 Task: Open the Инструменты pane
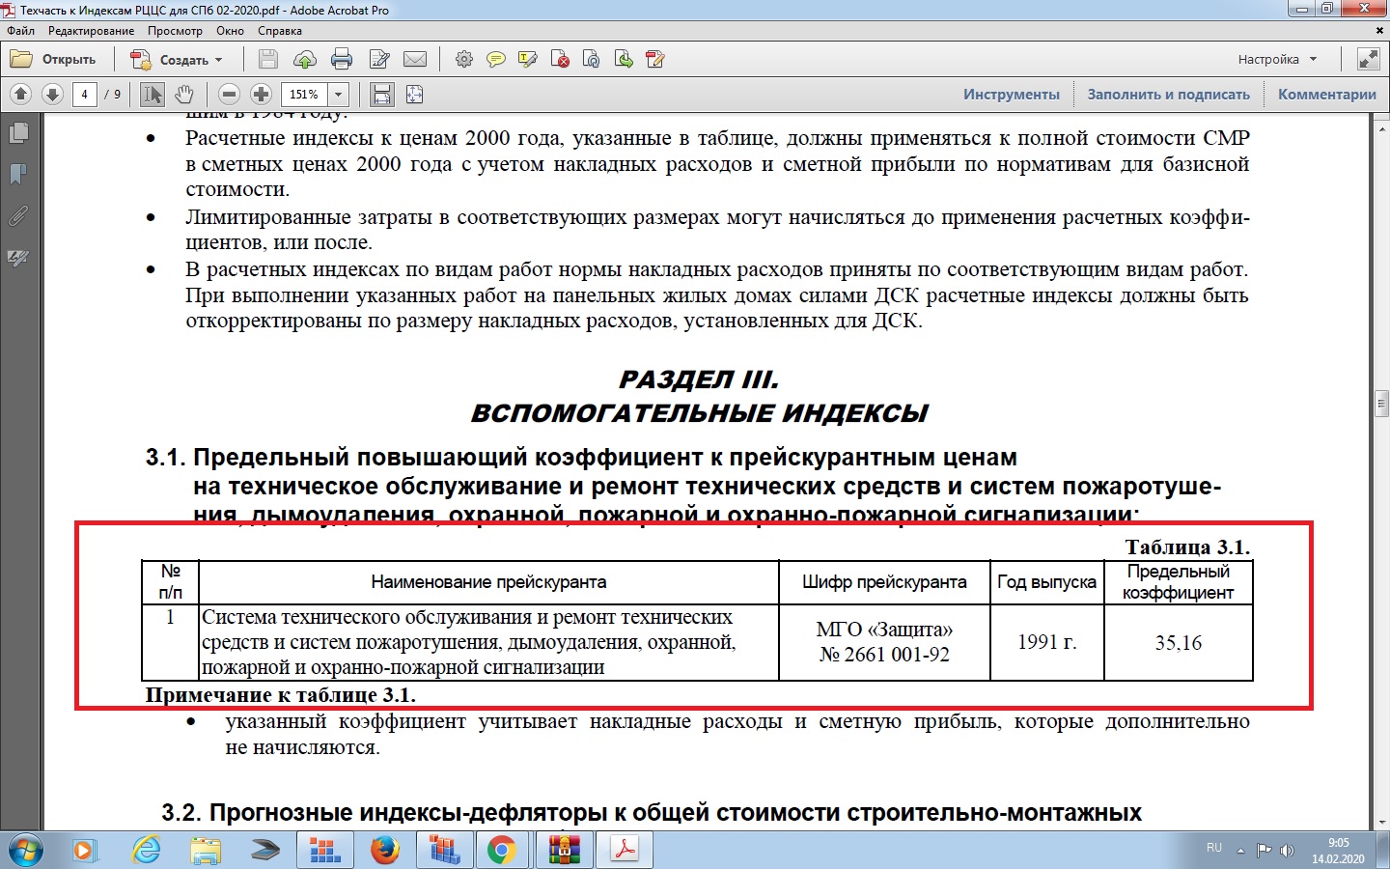[1011, 95]
